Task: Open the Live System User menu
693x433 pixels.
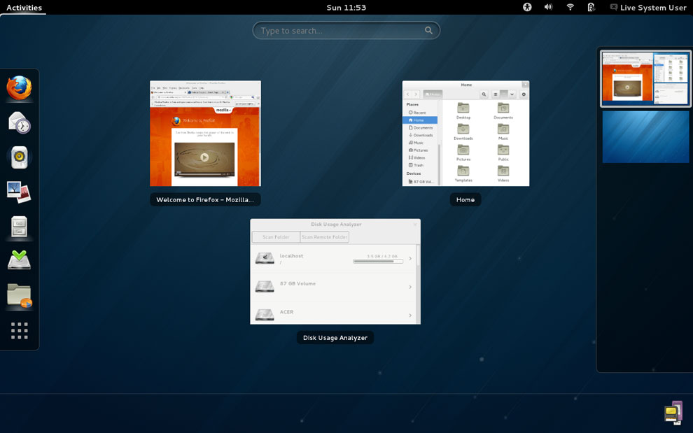Action: [x=648, y=8]
